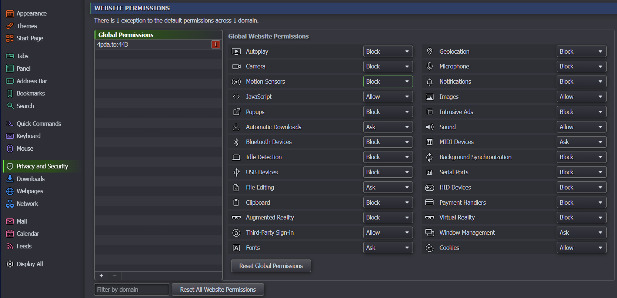Screen dimensions: 617x298
Task: Open the JavaScript permission dropdown
Action: coord(388,97)
